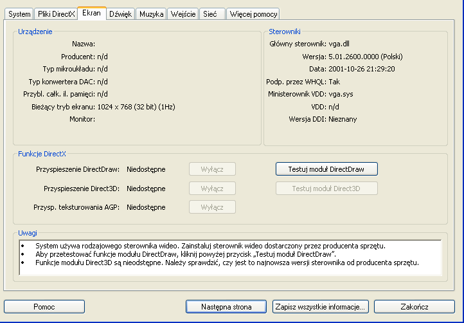
Task: Click Wyłącz next to teksturowania AGP
Action: pos(212,207)
